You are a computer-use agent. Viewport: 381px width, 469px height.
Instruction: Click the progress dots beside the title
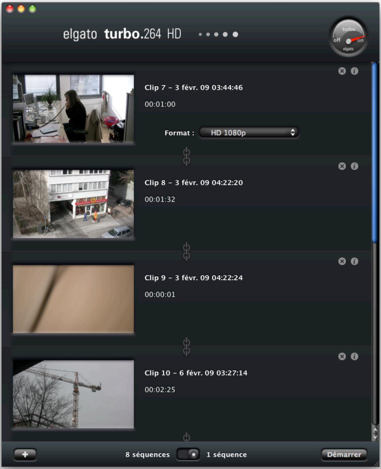tap(218, 34)
